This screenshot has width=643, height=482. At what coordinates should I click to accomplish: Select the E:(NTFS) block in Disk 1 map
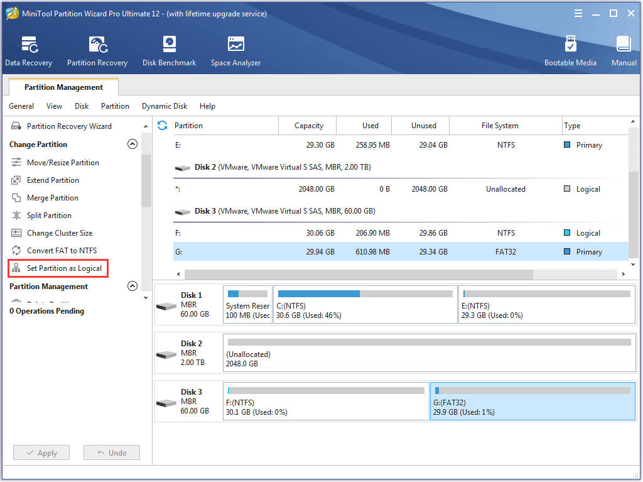pyautogui.click(x=547, y=305)
